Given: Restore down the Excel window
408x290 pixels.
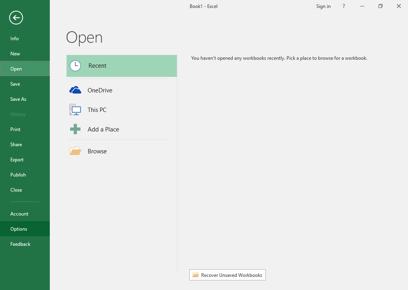Looking at the screenshot, I should point(381,6).
